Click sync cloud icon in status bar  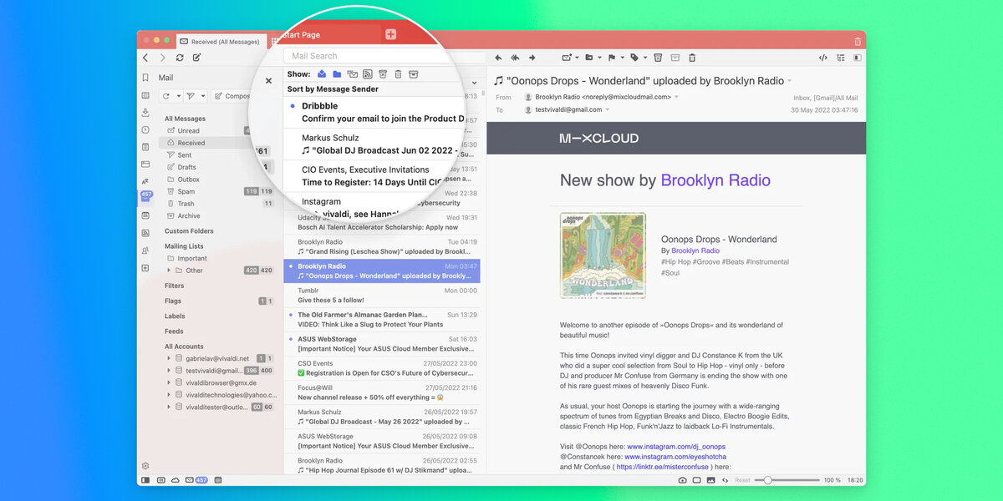[x=175, y=480]
